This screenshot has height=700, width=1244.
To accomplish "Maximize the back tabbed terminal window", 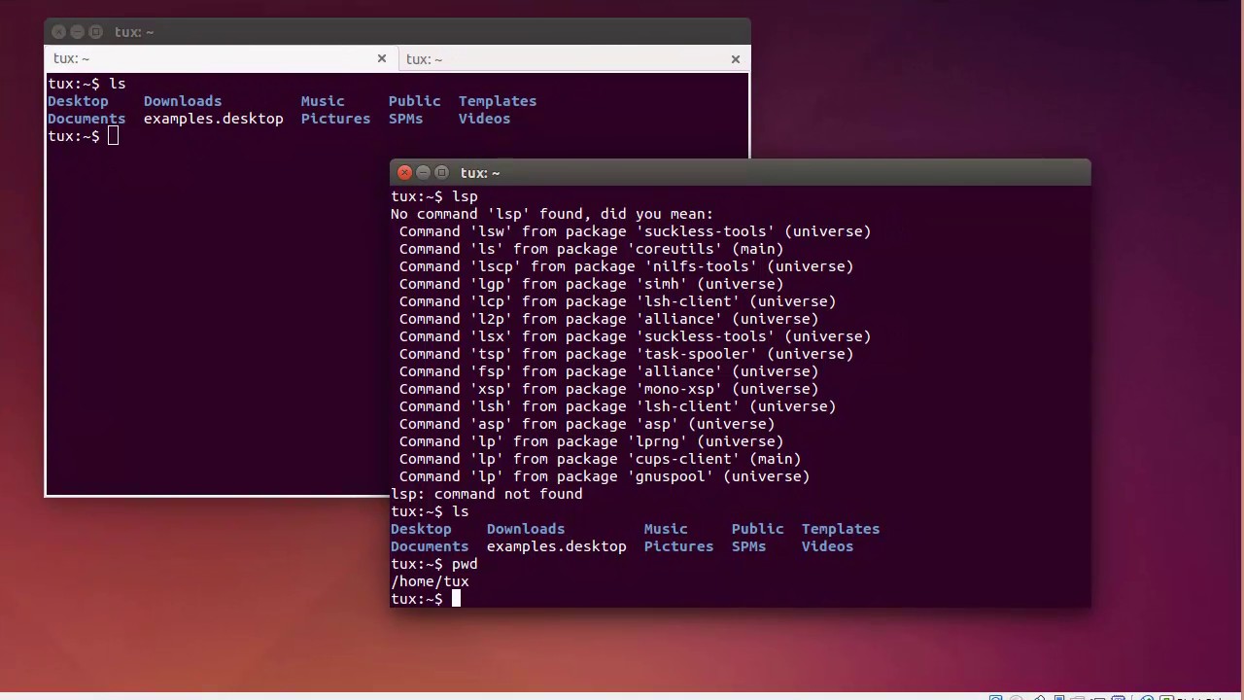I will 95,32.
